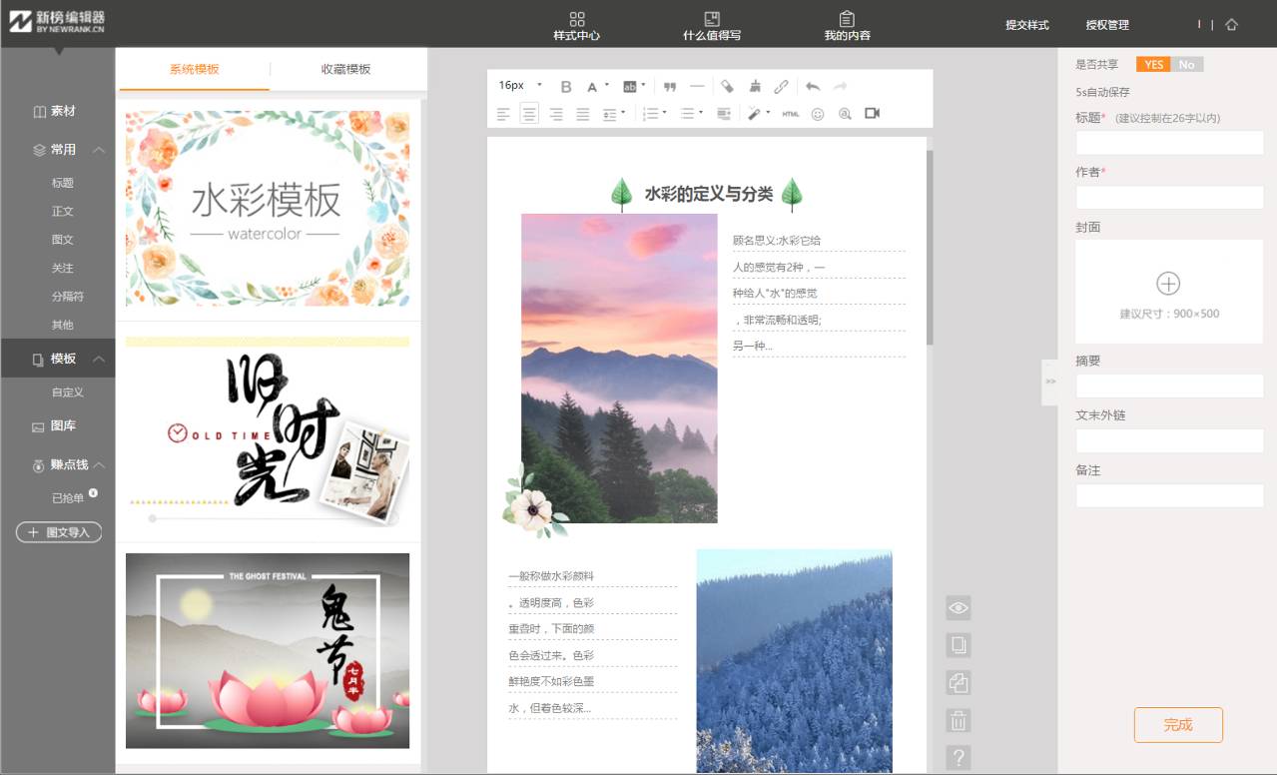This screenshot has width=1277, height=775.
Task: Switch sharing option to No
Action: click(x=1186, y=65)
